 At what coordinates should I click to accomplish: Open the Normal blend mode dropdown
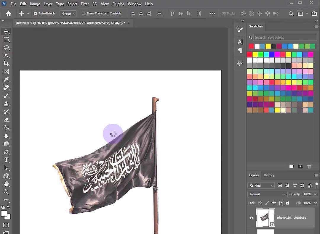coord(268,194)
